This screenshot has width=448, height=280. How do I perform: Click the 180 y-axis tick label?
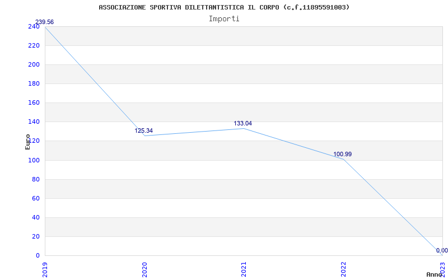click(34, 83)
